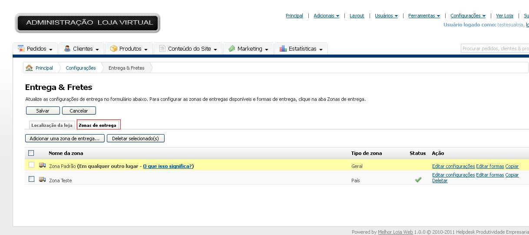Click Principal breadcrumb link
529x235 pixels.
(x=44, y=68)
